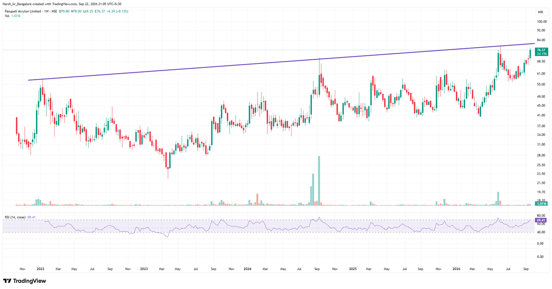Click the RSI (14, close) legend label
The height and width of the screenshot is (289, 552).
[14, 217]
